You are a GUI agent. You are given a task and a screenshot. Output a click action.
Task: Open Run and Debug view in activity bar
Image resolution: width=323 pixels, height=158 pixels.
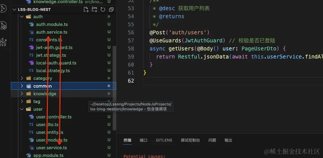4,25
